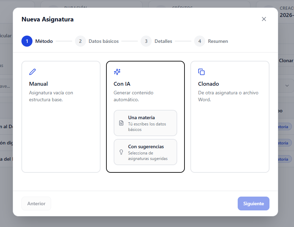
Task: Click the sparkles icon on Con IA card
Action: [117, 72]
